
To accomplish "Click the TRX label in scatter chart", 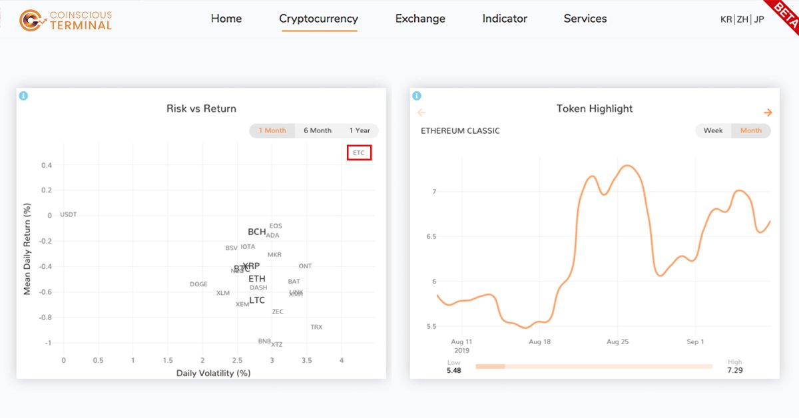I will [x=316, y=327].
